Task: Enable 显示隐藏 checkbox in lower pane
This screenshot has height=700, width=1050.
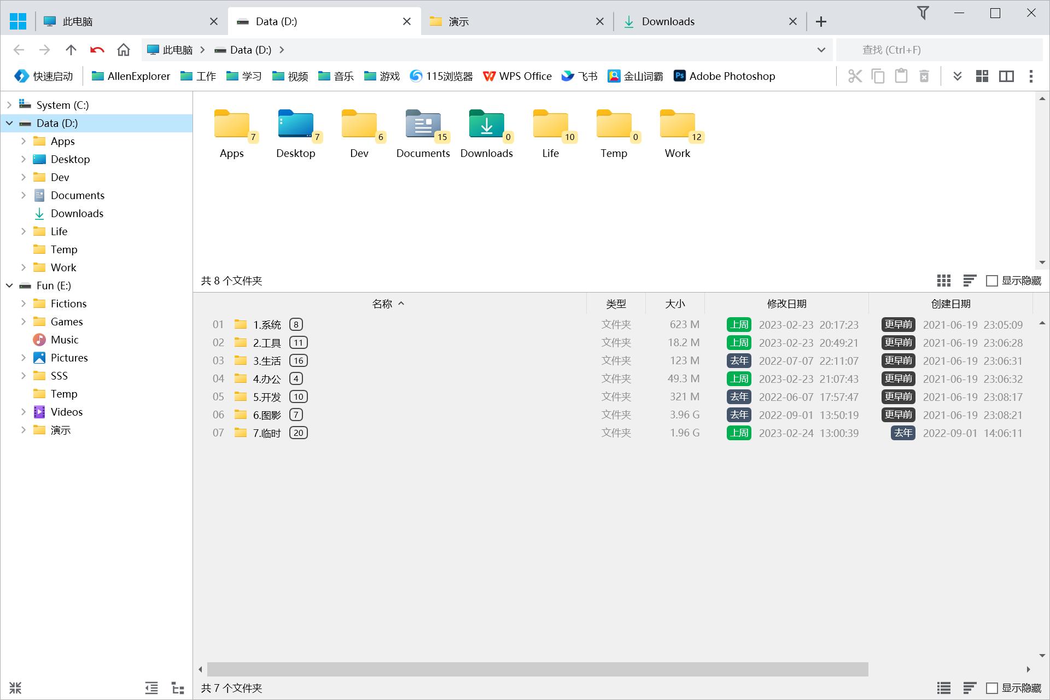Action: pos(991,688)
